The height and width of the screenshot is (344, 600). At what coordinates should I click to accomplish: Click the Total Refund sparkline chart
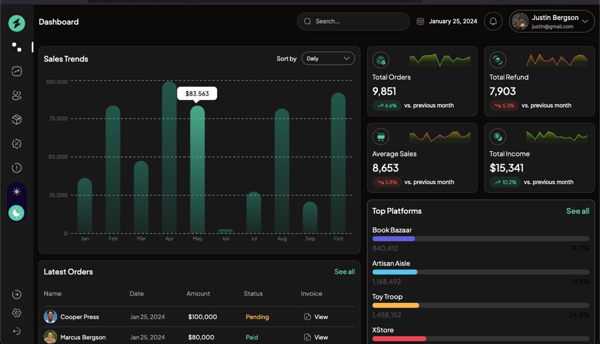pos(557,60)
